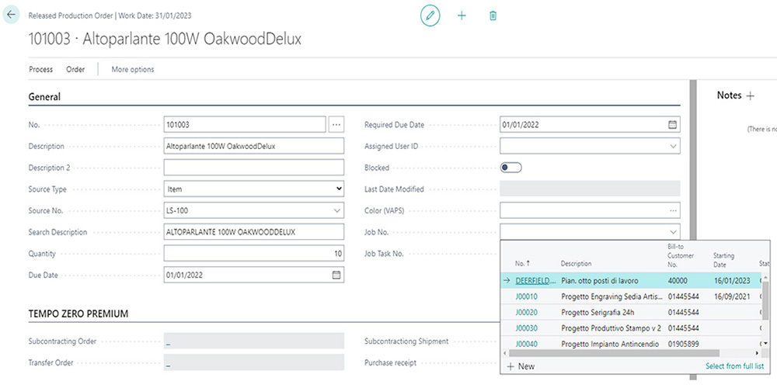Click Color (VAPS) ellipsis button
Viewport: 777px width, 388px height.
pyautogui.click(x=672, y=210)
